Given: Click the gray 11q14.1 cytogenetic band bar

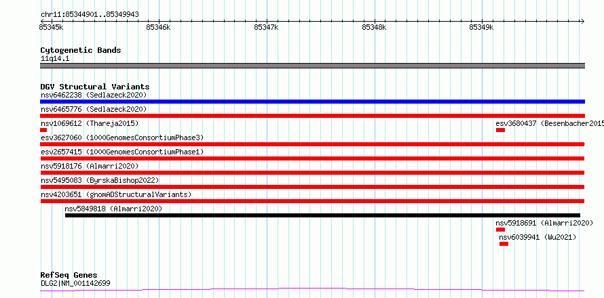Looking at the screenshot, I should [x=312, y=66].
